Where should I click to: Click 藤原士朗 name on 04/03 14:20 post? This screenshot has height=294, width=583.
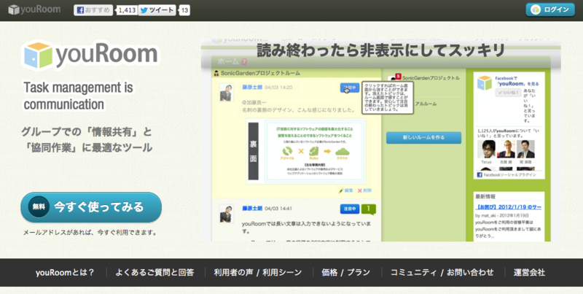tap(252, 88)
